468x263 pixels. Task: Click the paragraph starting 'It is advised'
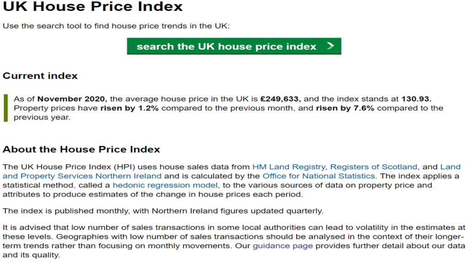point(233,237)
